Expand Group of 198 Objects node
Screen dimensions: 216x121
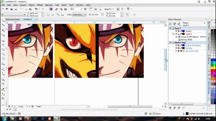click(x=176, y=37)
